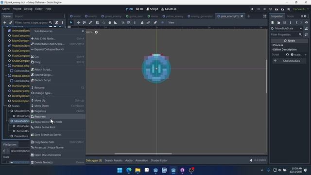Open node documentation icon in Inspector
This screenshot has width=311, height=175.
click(307, 29)
